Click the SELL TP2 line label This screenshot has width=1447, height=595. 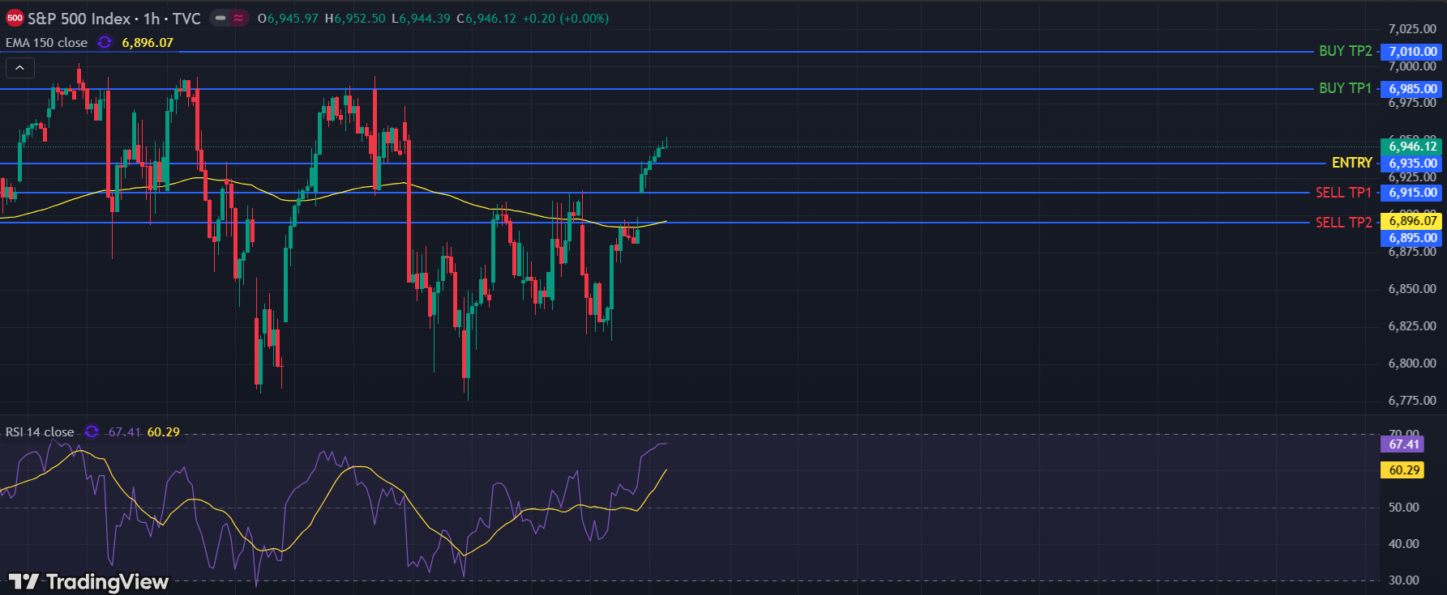click(x=1343, y=223)
